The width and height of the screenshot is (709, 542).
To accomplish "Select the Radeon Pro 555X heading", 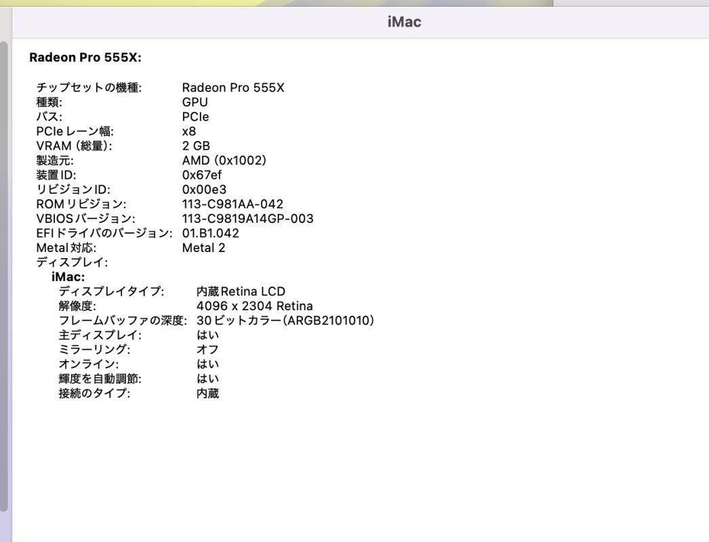I will (85, 58).
